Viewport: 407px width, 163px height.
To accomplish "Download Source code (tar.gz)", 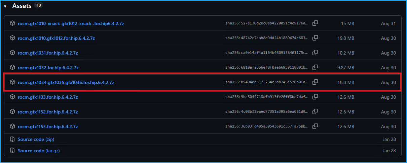I will pos(39,151).
